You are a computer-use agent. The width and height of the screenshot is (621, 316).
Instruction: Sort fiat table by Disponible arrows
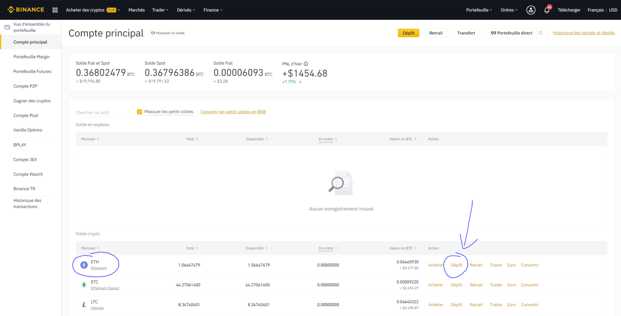click(x=266, y=139)
